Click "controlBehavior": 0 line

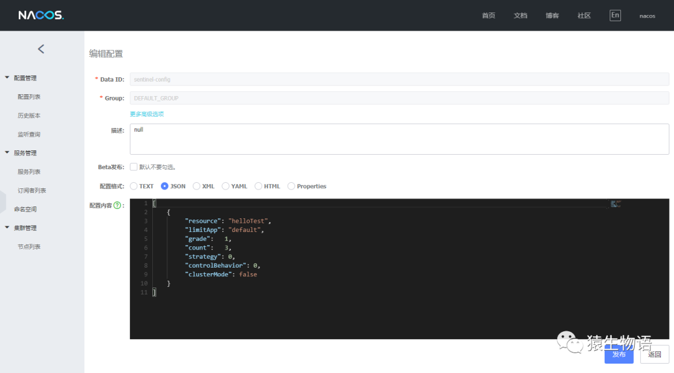[223, 266]
